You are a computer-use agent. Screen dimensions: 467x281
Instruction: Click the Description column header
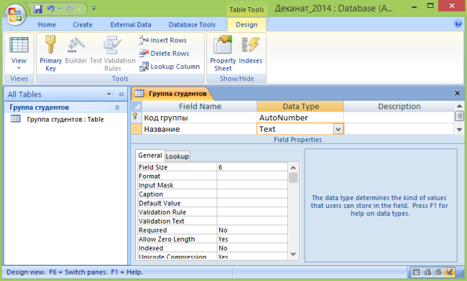tap(399, 106)
